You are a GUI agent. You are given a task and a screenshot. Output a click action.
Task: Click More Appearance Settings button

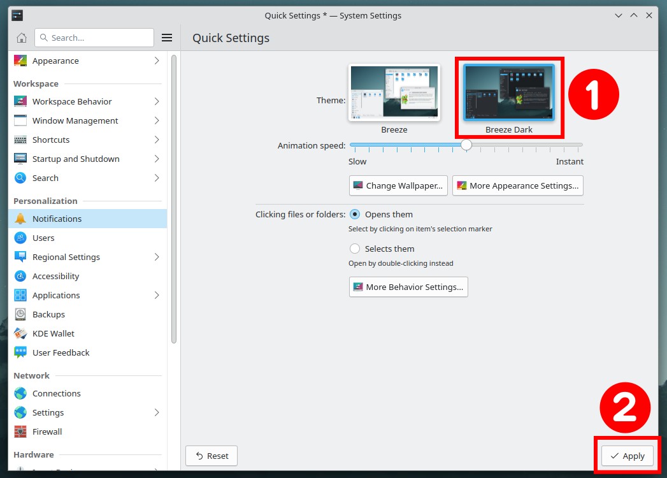[518, 185]
